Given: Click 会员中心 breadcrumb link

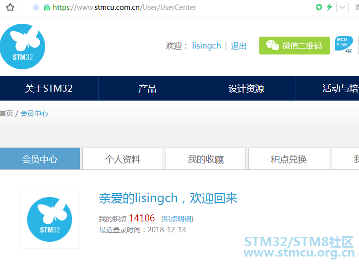Looking at the screenshot, I should 34,113.
